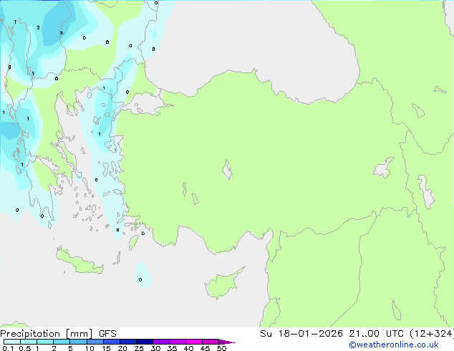Choose the 15–20 mm legend color swatch
454x351 pixels.
[x=111, y=342]
